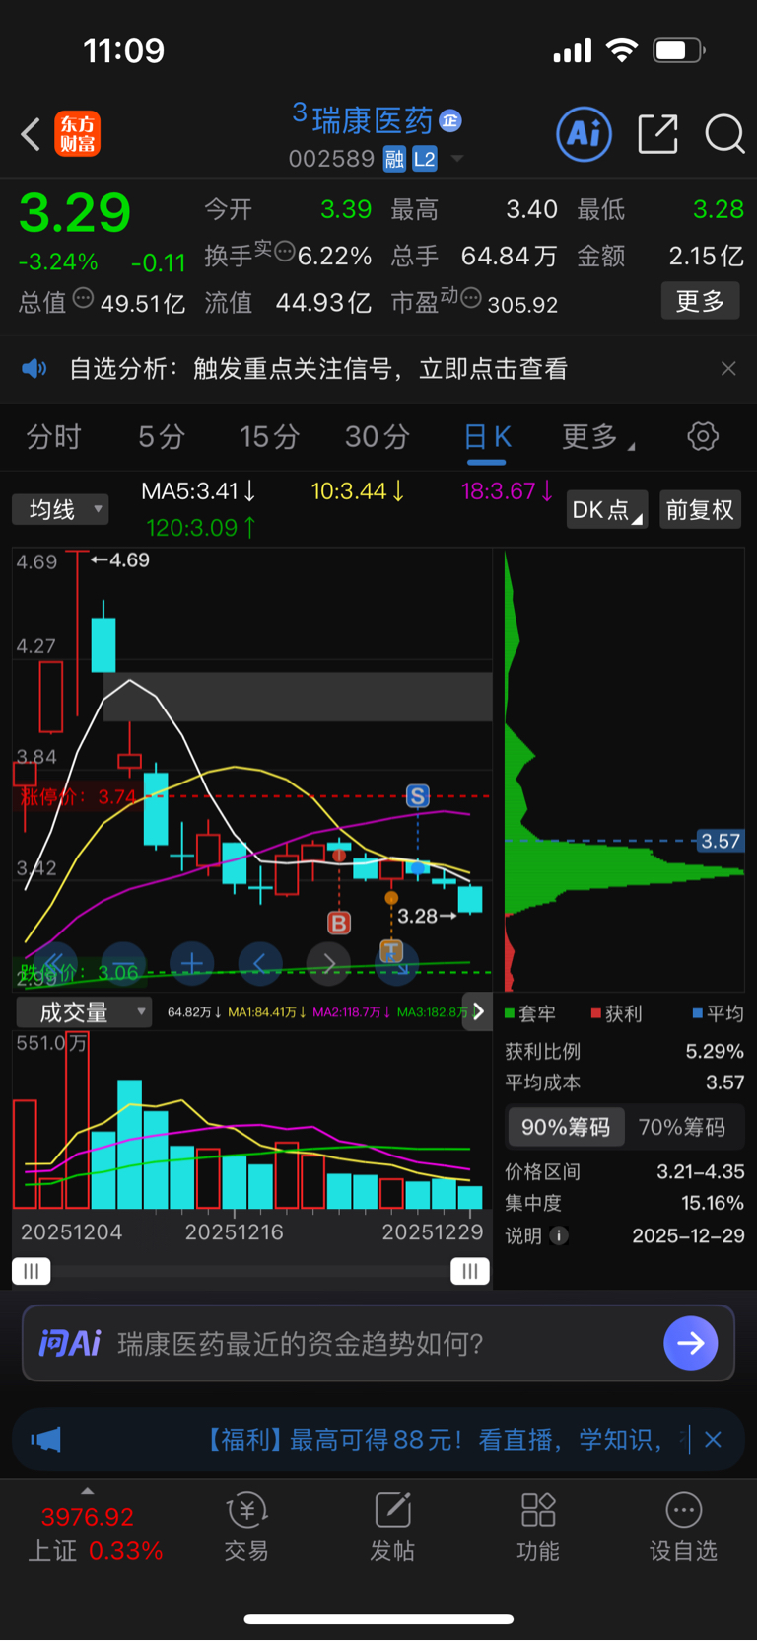Screen dimensions: 757x1641
Task: Switch to the 30分 tab
Action: tap(378, 436)
